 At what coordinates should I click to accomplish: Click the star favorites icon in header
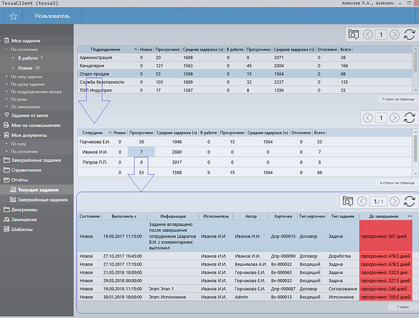tap(13, 16)
